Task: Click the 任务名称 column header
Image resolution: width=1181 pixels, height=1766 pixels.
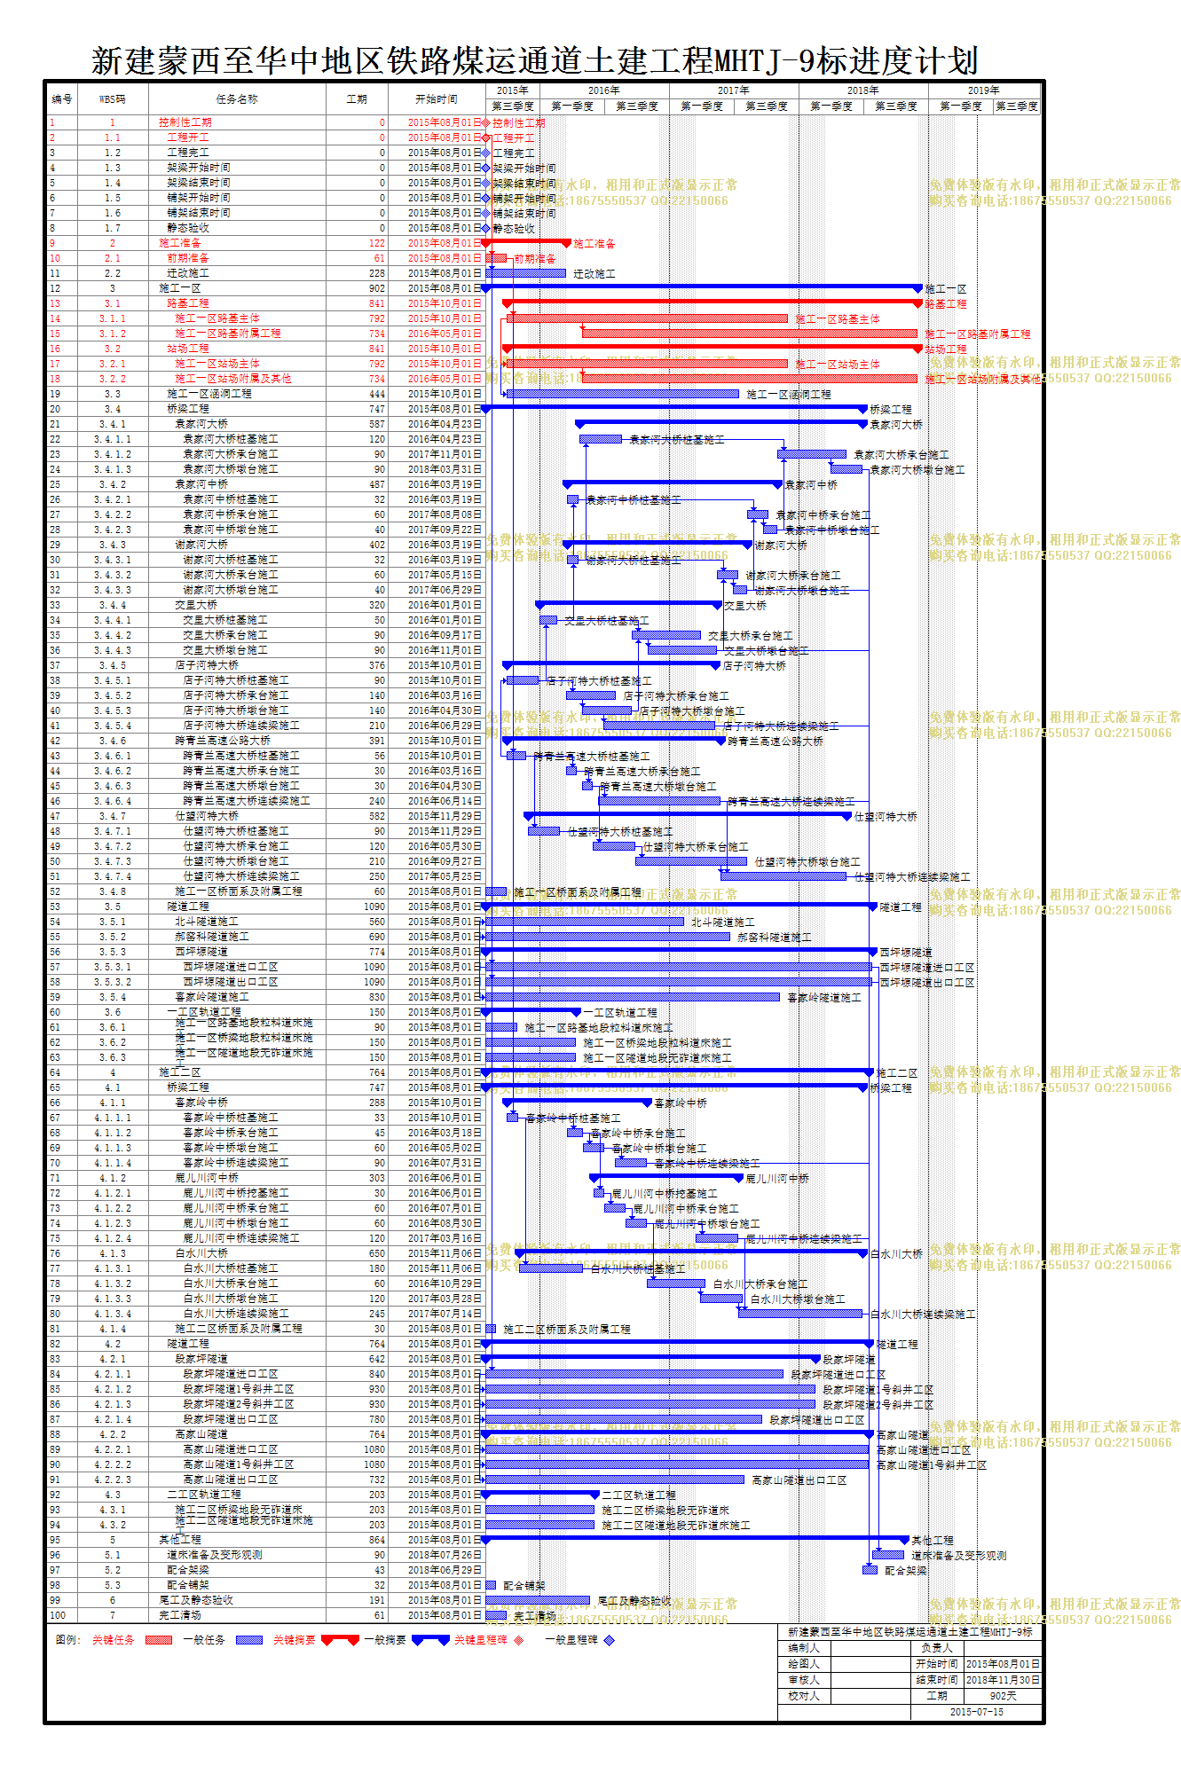Action: point(237,99)
